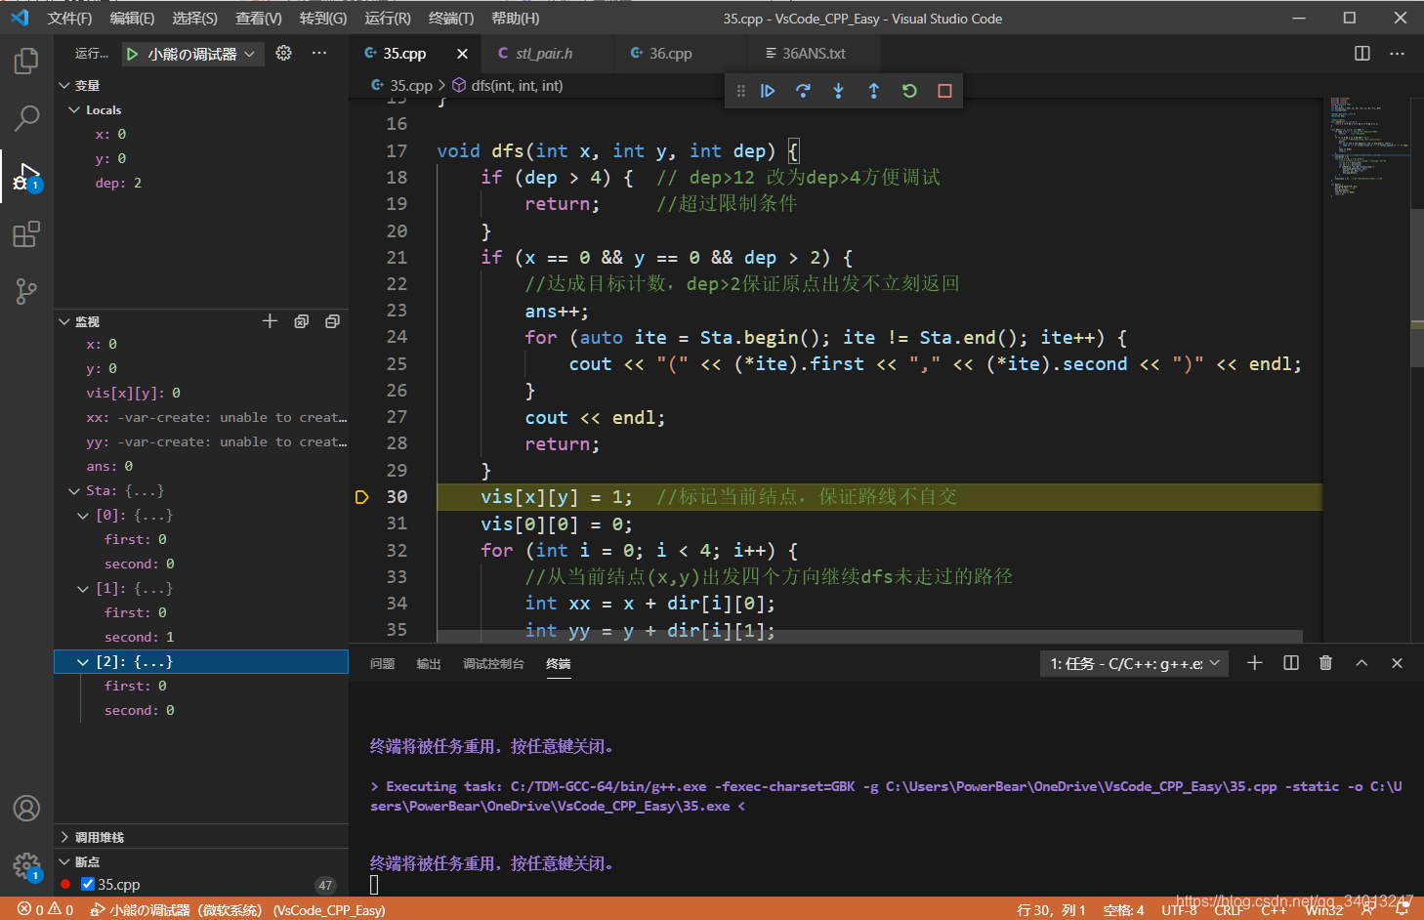Grab the debug toolbar drag handle
Viewport: 1424px width, 920px height.
pyautogui.click(x=740, y=91)
